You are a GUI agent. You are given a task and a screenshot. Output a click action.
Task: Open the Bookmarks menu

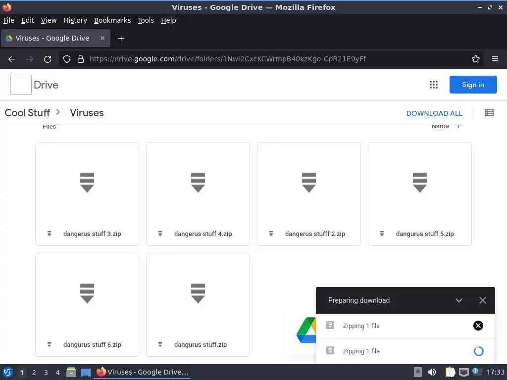[x=112, y=20]
